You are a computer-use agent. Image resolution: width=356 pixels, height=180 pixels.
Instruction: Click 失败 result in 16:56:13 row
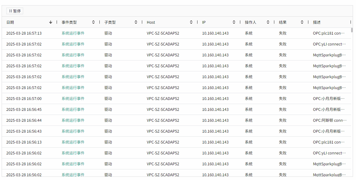tap(283, 142)
